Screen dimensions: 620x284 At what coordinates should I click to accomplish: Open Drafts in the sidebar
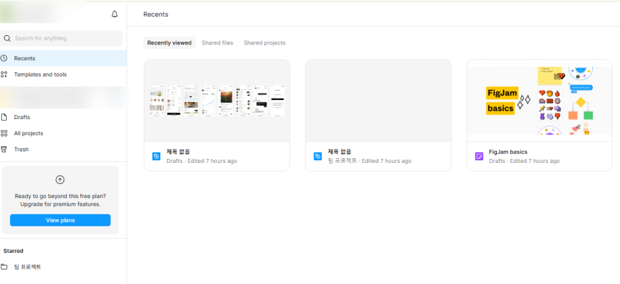(x=64, y=117)
